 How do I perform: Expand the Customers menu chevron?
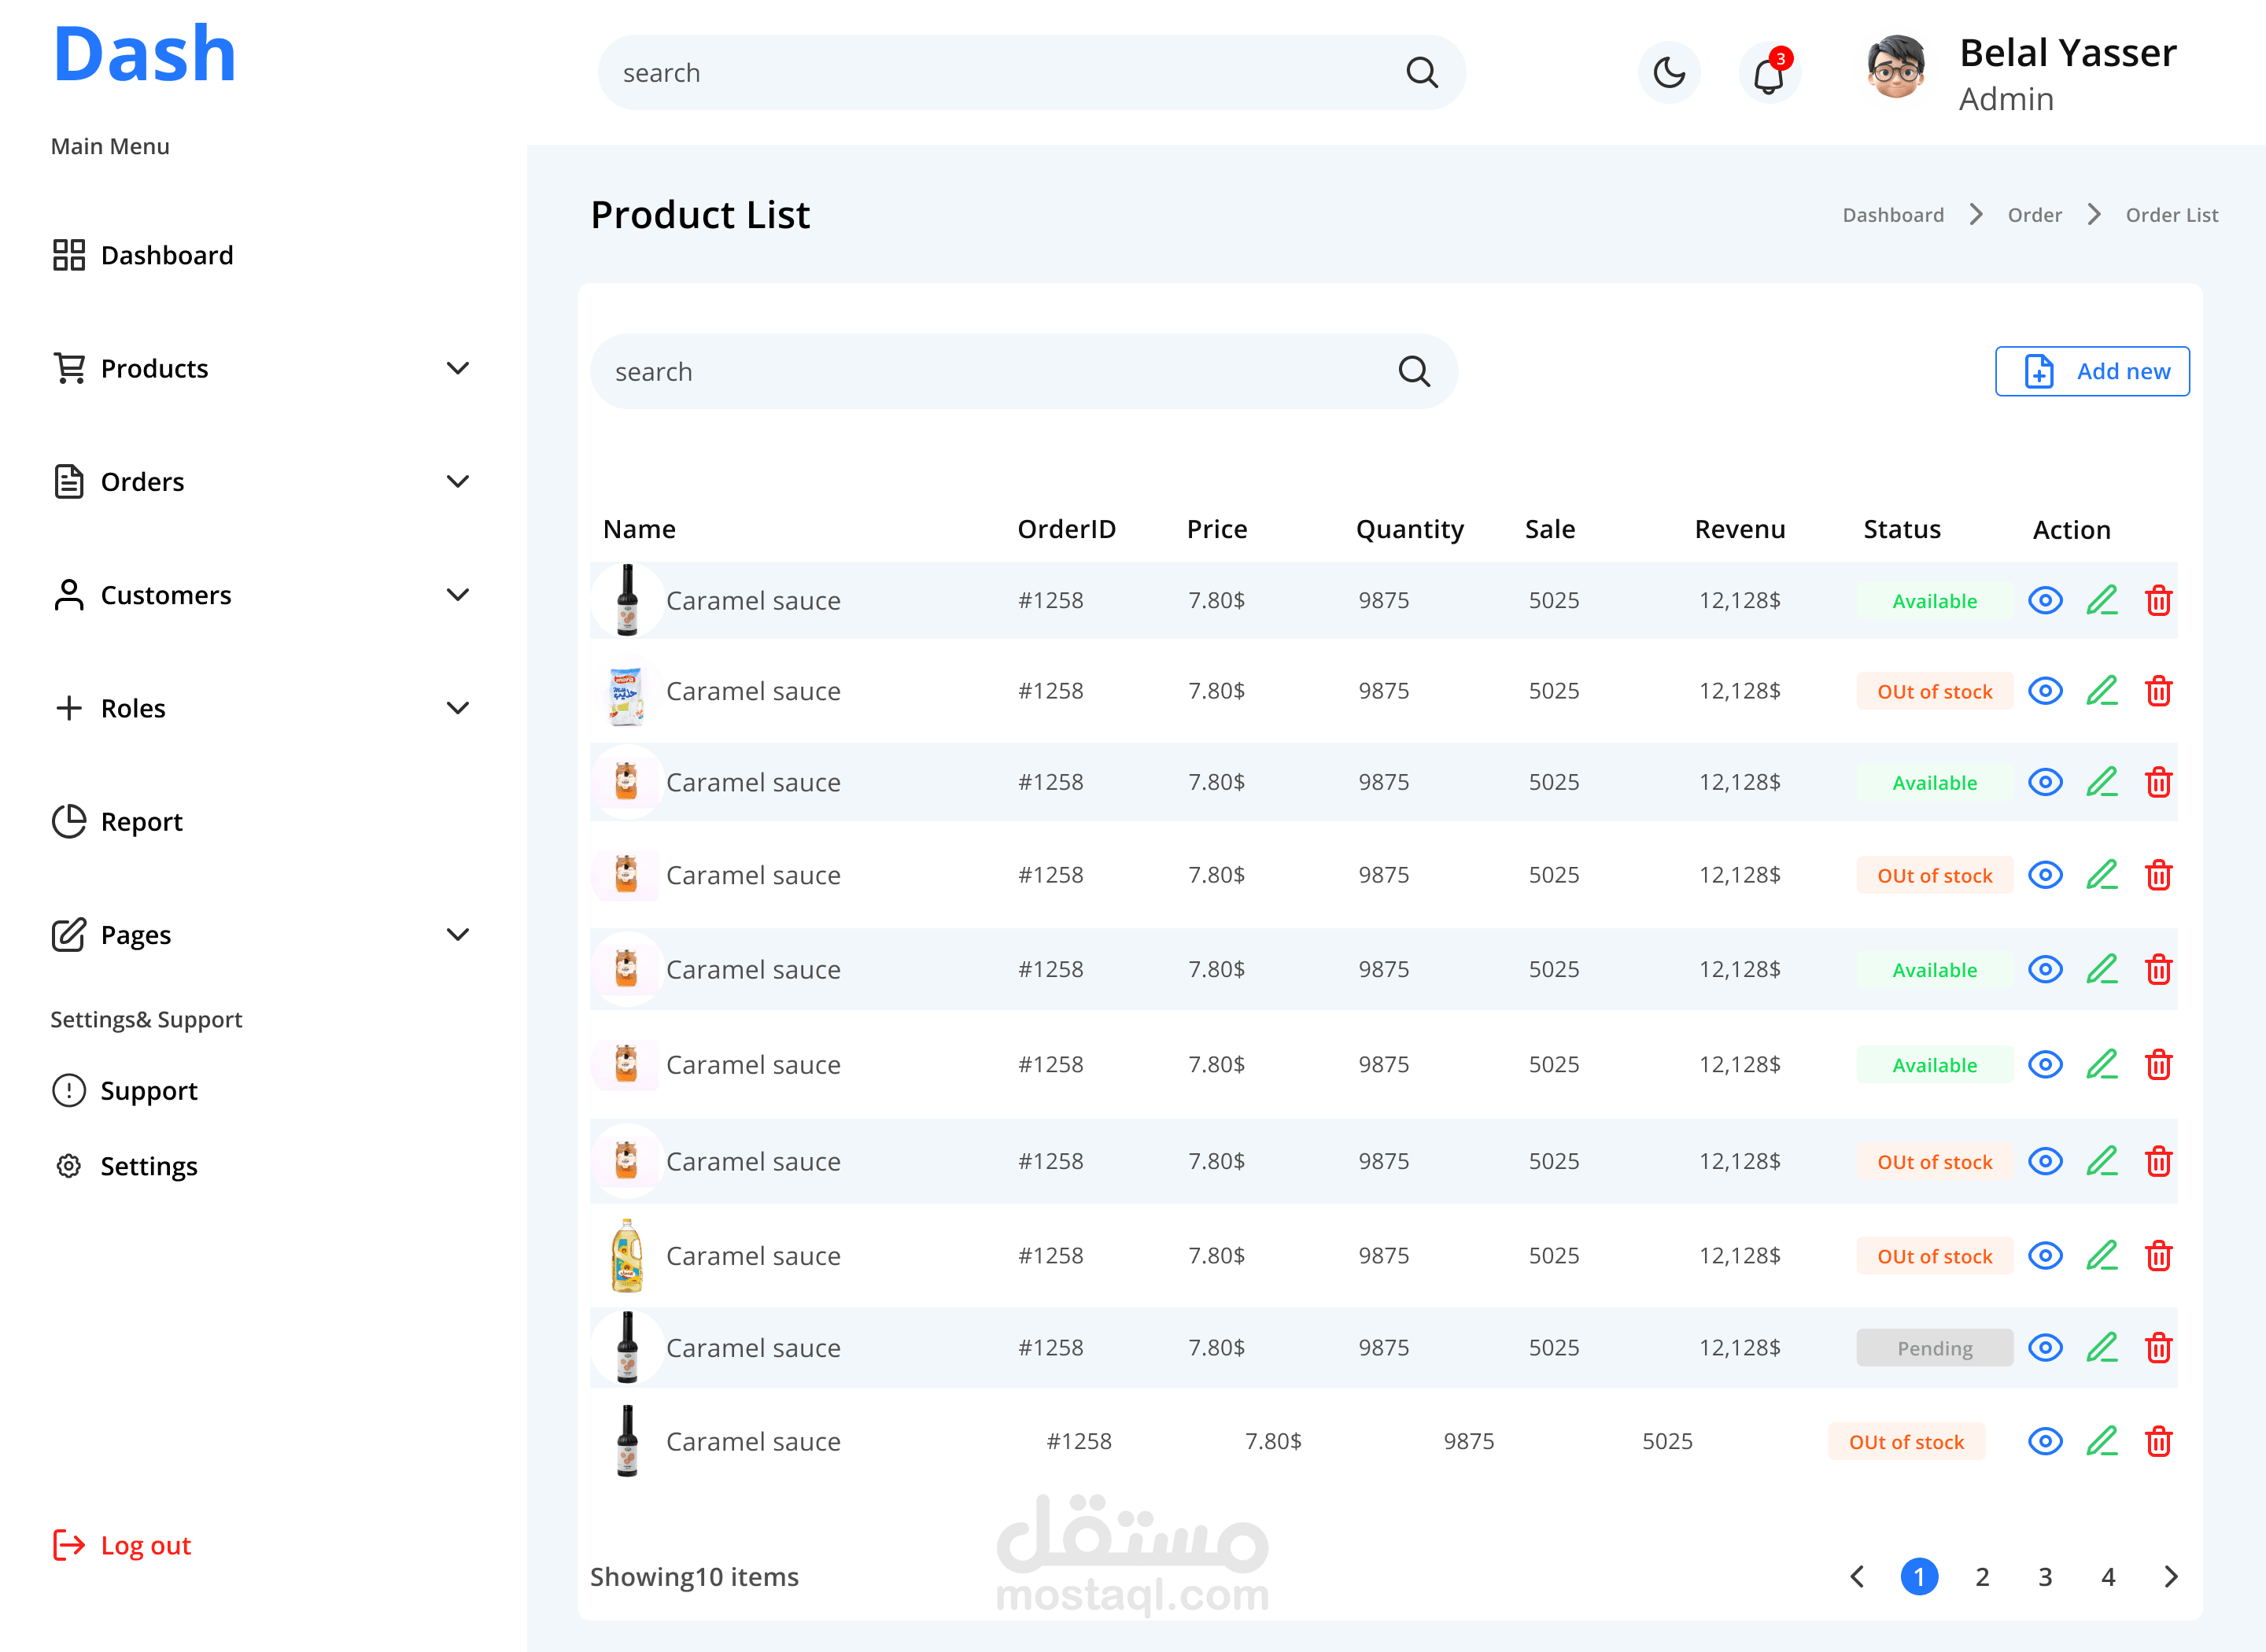pos(457,595)
